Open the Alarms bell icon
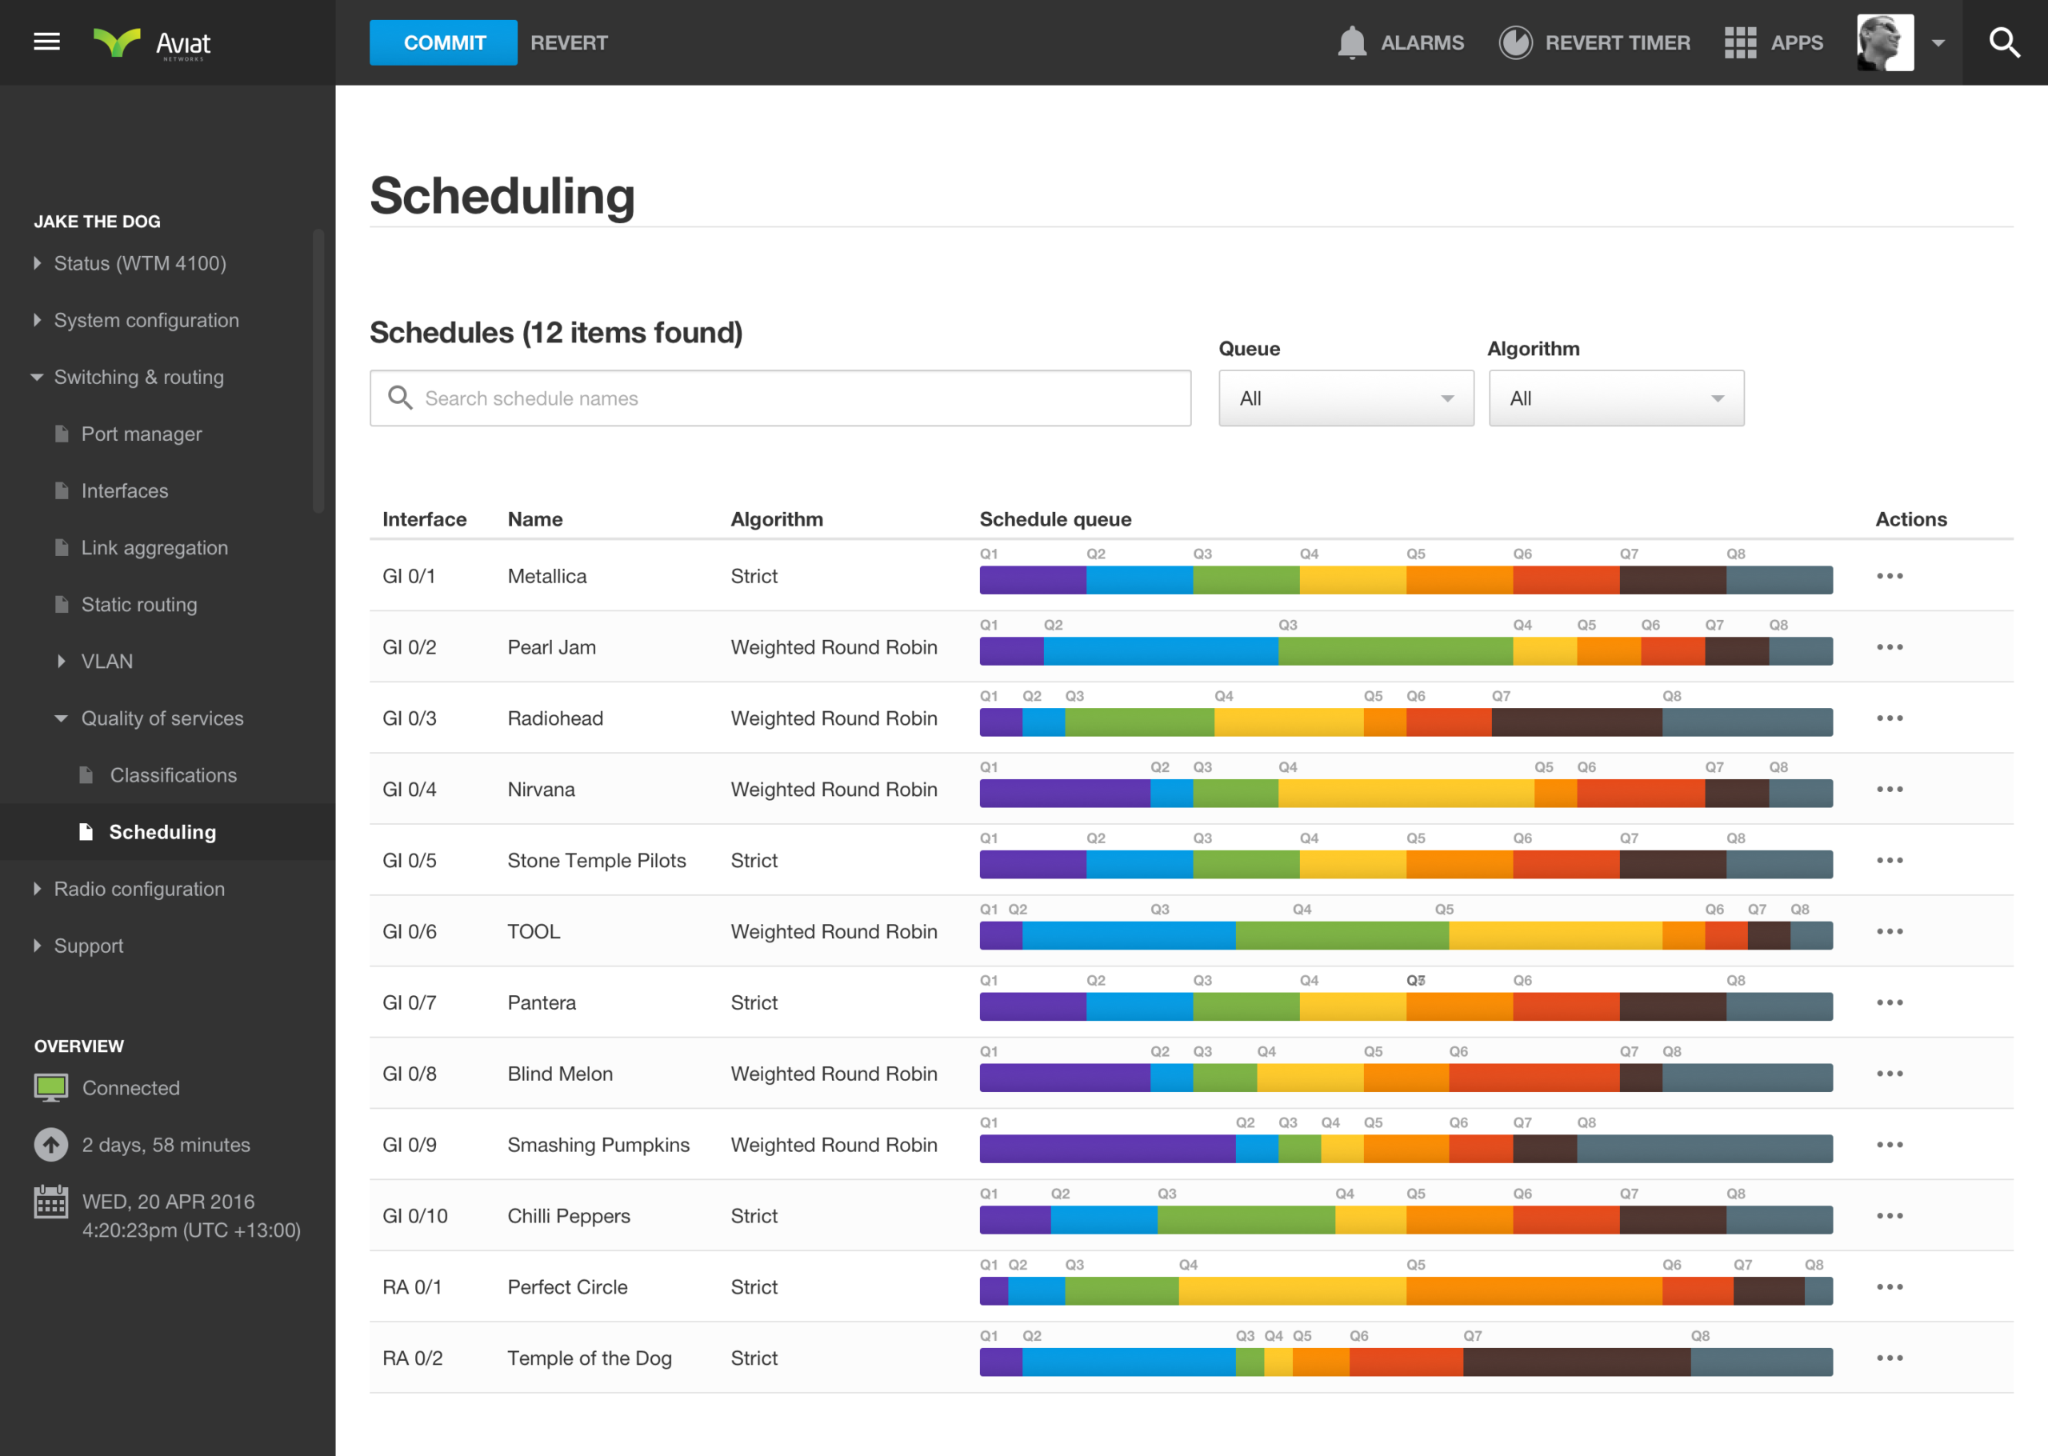This screenshot has height=1456, width=2048. (1351, 42)
